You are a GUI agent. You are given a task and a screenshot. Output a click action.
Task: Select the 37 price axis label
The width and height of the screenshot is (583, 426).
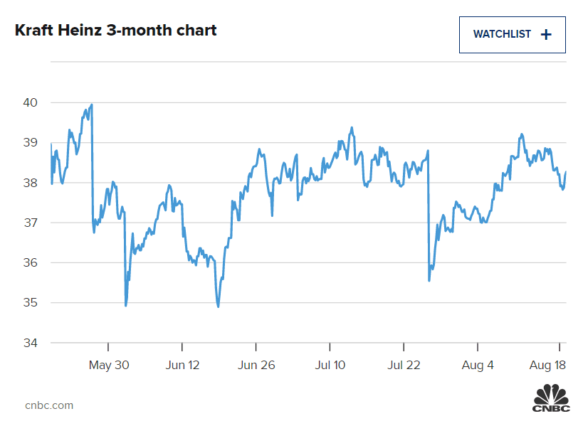click(30, 223)
